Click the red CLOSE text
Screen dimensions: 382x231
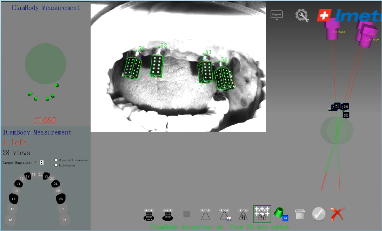pyautogui.click(x=45, y=121)
